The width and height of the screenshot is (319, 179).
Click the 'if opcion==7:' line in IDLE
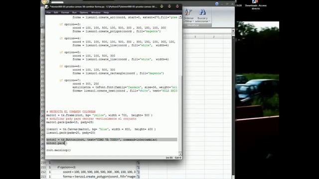(x=70, y=81)
